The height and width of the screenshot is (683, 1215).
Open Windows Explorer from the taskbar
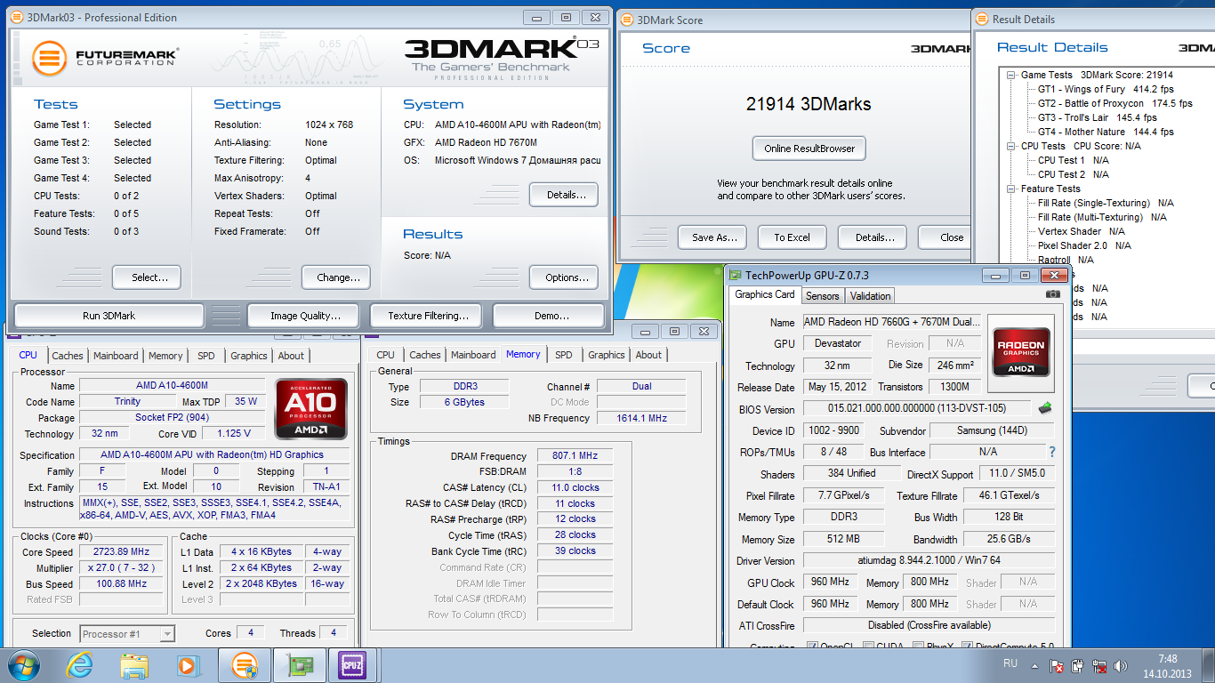[x=134, y=664]
